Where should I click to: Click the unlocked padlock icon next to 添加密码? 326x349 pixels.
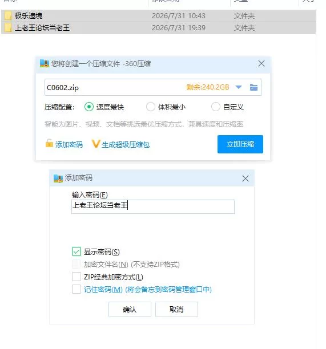pyautogui.click(x=49, y=144)
